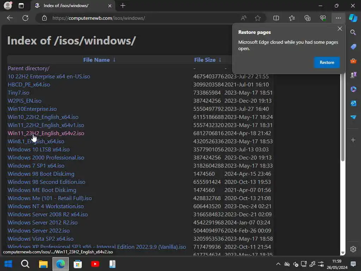Open Browser essentials heart icon
The height and width of the screenshot is (271, 361).
pos(323,18)
